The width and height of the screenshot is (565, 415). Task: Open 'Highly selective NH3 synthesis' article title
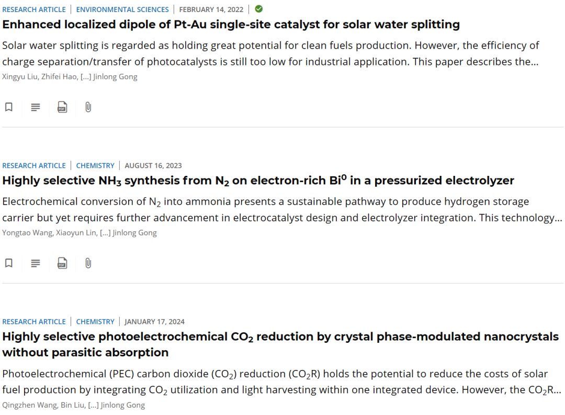tap(258, 180)
